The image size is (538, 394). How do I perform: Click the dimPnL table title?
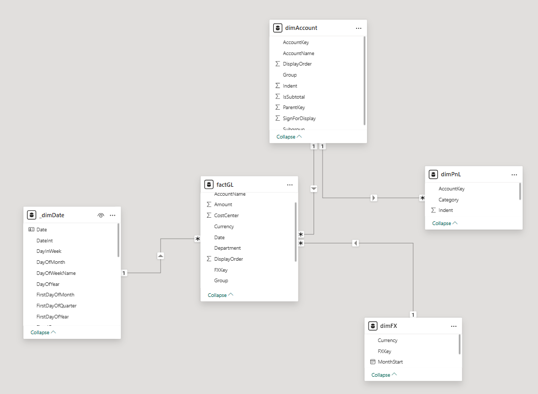tap(451, 174)
